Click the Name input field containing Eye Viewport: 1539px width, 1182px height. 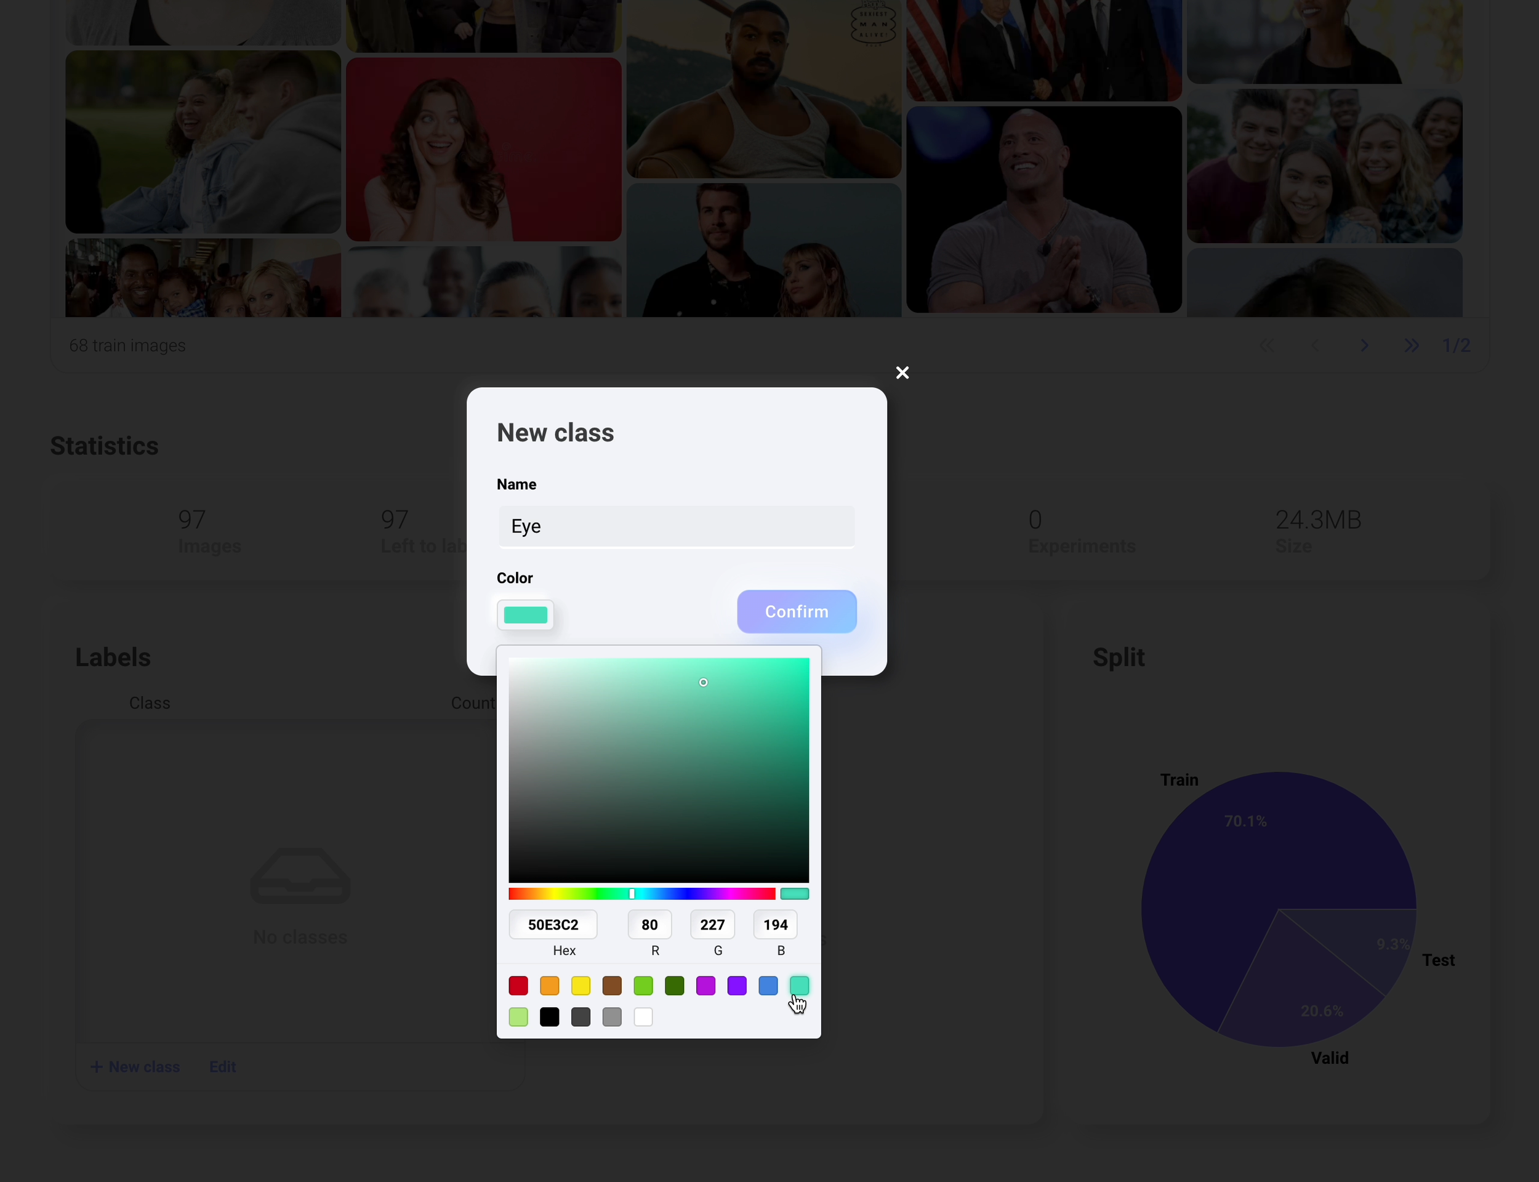click(676, 526)
